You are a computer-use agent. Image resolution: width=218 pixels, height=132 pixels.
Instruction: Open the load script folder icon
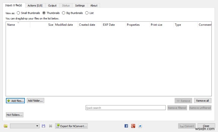pyautogui.click(x=6, y=126)
